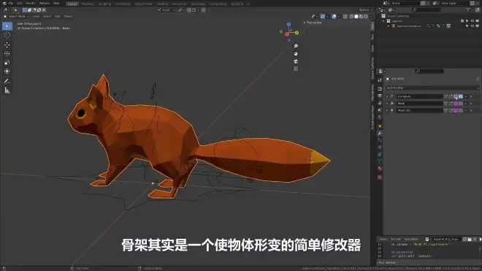Screen dimensions: 482x271
Task: Toggle Mask modifier render visibility
Action: (x=461, y=104)
